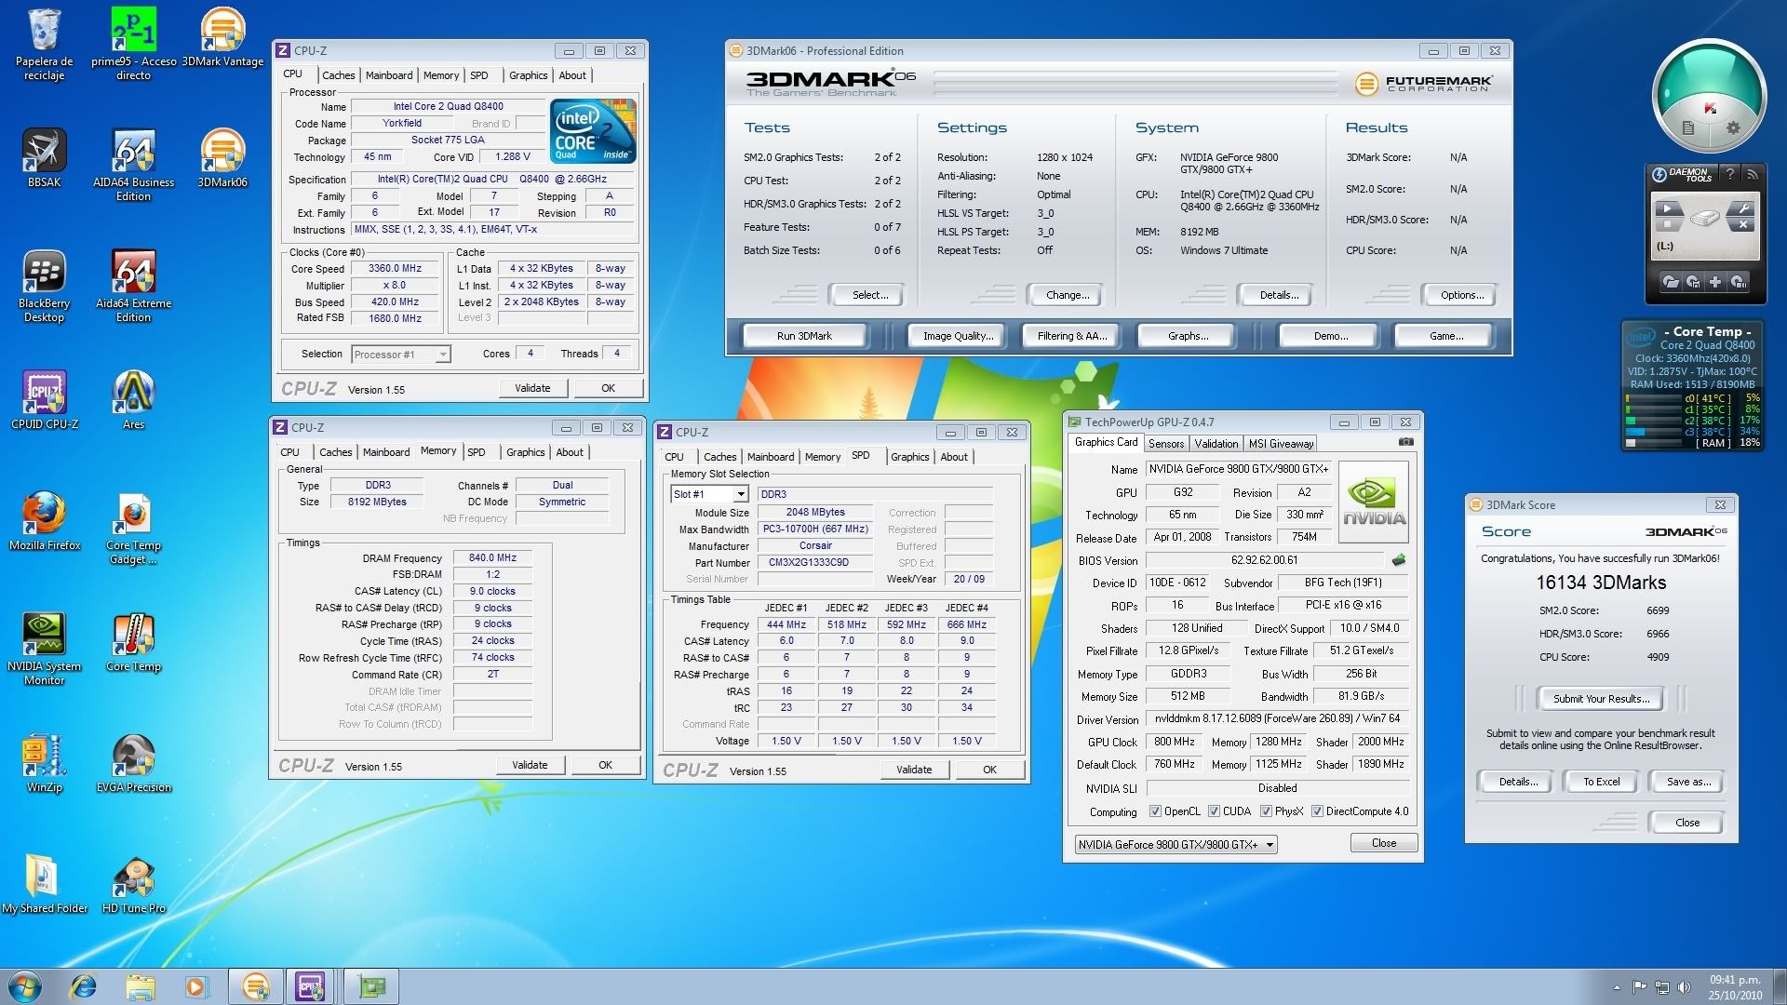The image size is (1787, 1005).
Task: Click Daemon Tools gadget help question mark
Action: 1730,174
